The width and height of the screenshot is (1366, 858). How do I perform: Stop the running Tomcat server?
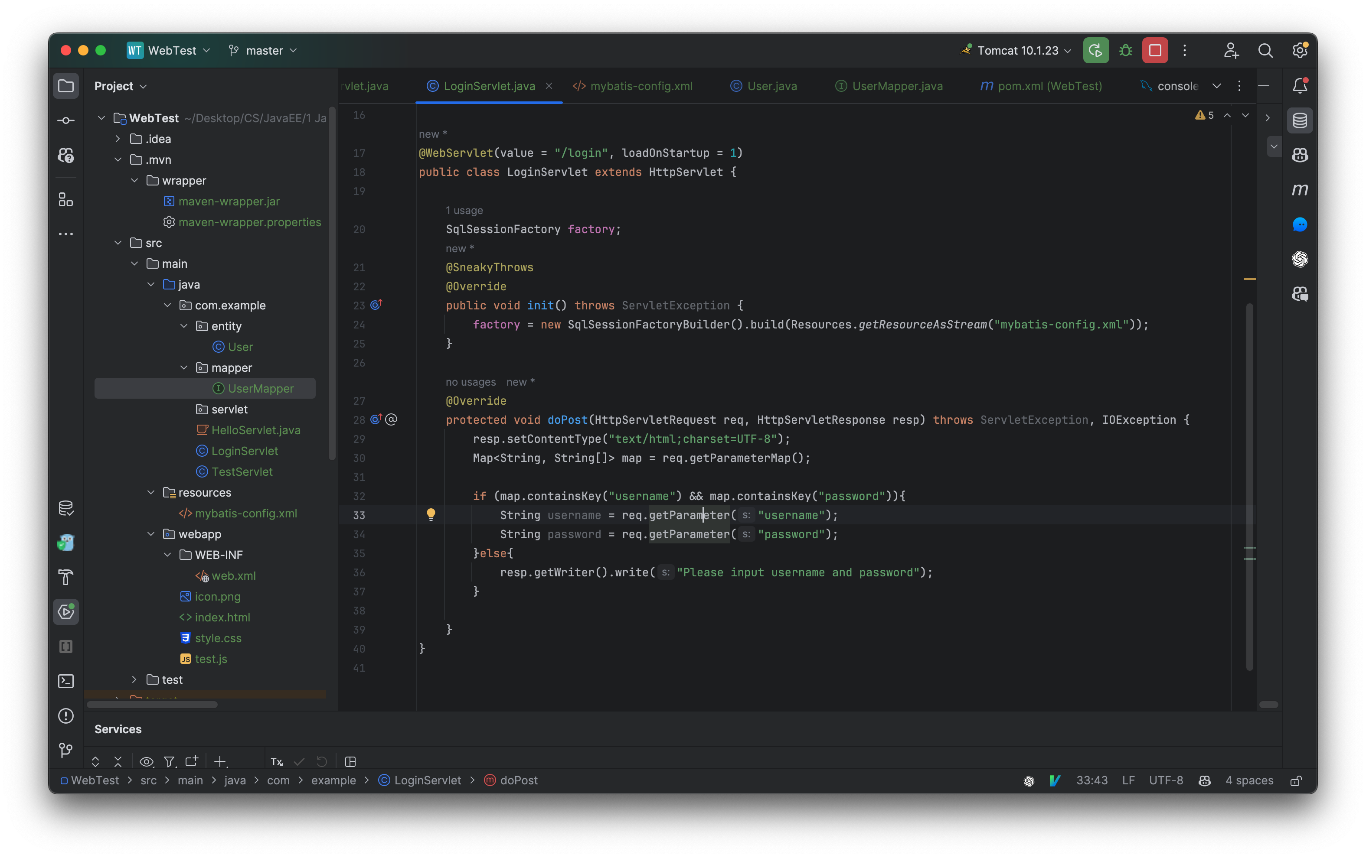point(1155,50)
